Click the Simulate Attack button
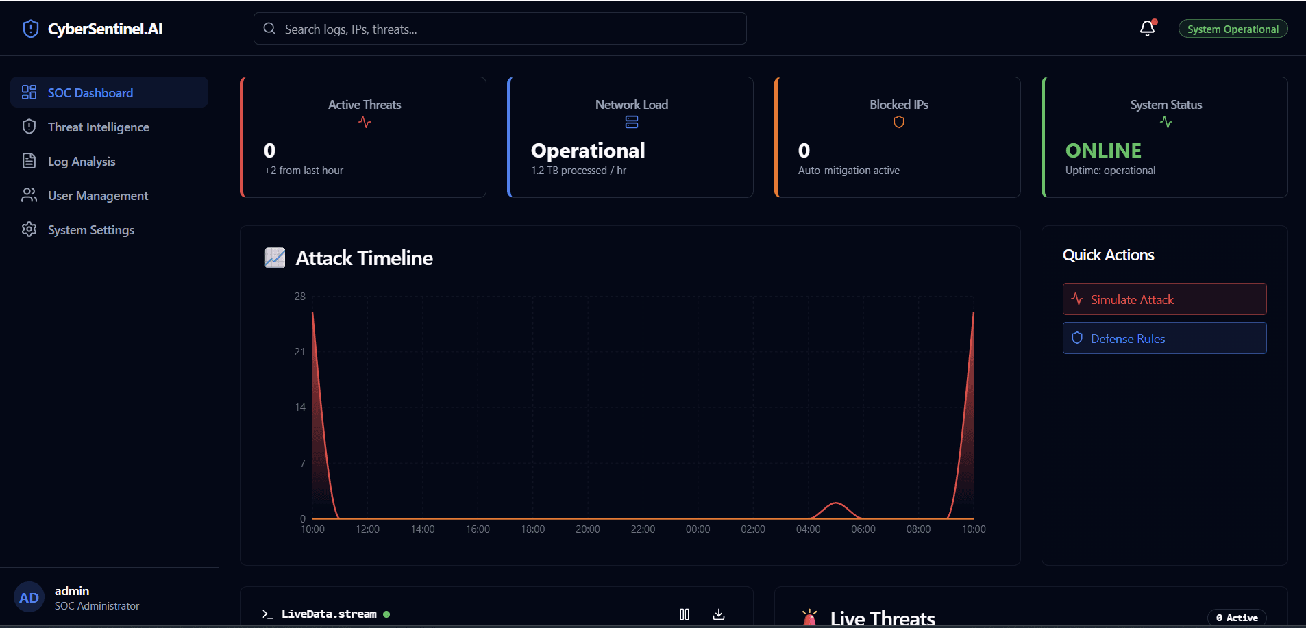Screen dimensions: 1306x628 point(1163,299)
